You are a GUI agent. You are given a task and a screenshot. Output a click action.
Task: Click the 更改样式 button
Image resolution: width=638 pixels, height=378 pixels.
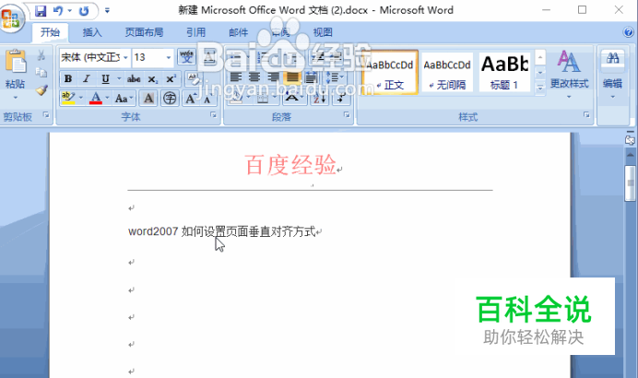pos(569,76)
